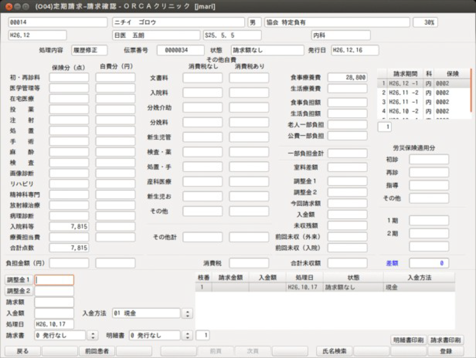
Task: Click the 登録 button
Action: (446, 351)
